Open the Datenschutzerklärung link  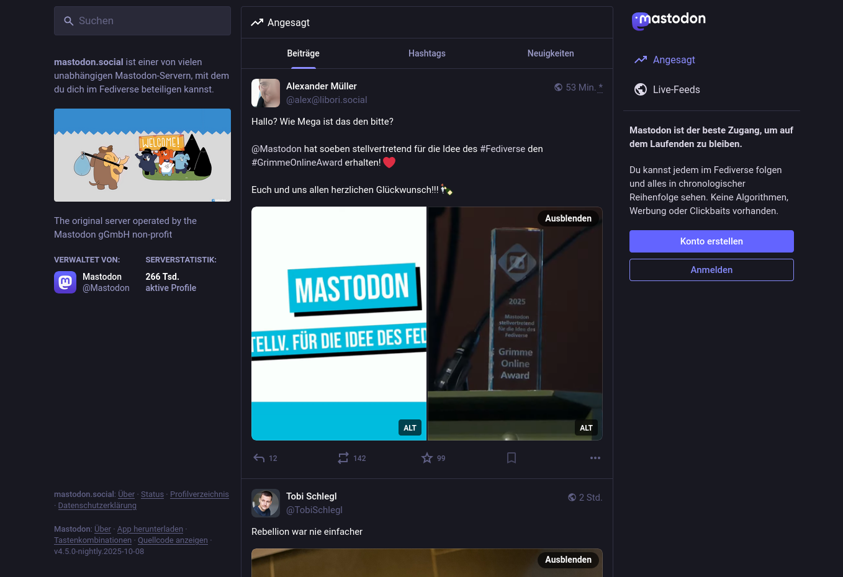click(x=97, y=506)
